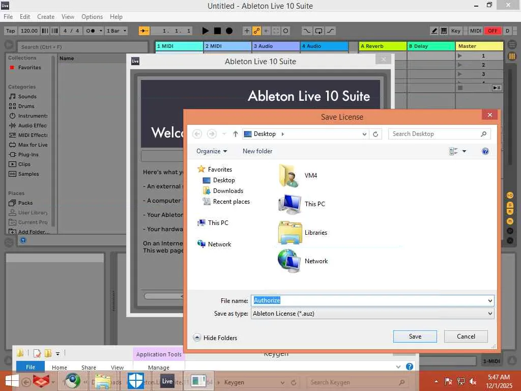
Task: Toggle the MIDI map mode switch
Action: tap(476, 31)
